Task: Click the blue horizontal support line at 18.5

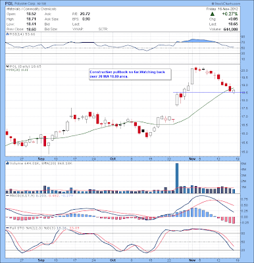Action: pos(206,92)
